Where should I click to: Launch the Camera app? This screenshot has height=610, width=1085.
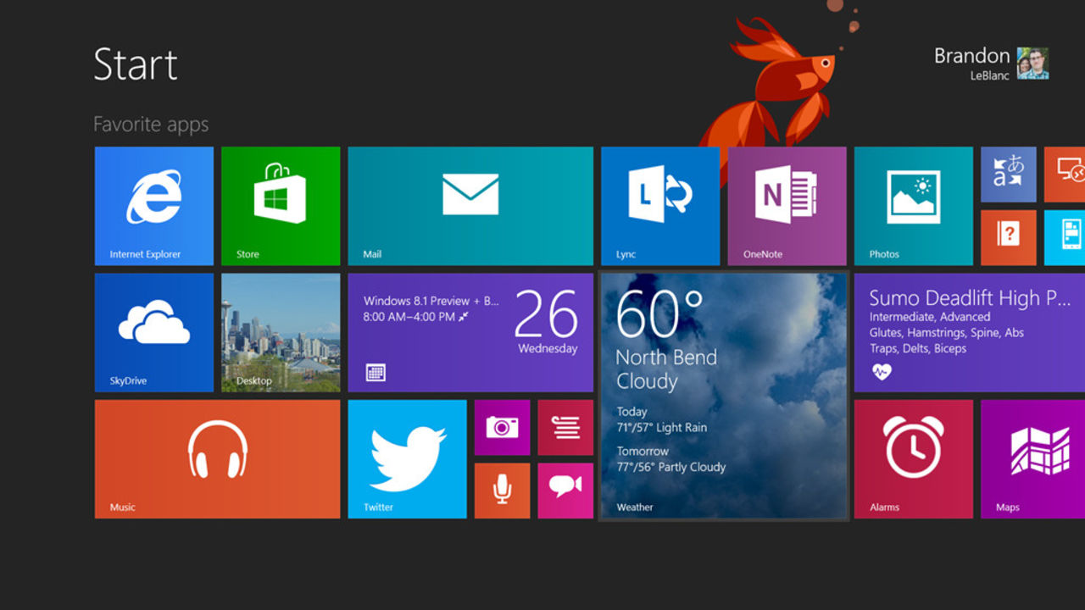pyautogui.click(x=502, y=427)
